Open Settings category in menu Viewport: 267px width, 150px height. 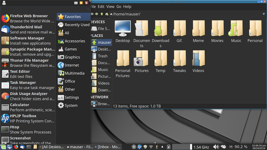pyautogui.click(x=73, y=97)
